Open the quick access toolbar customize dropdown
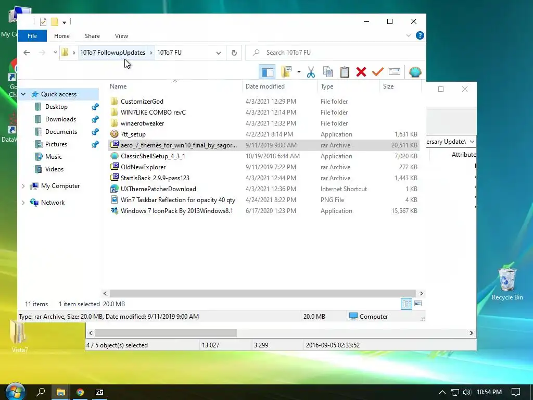533x400 pixels. coord(64,22)
